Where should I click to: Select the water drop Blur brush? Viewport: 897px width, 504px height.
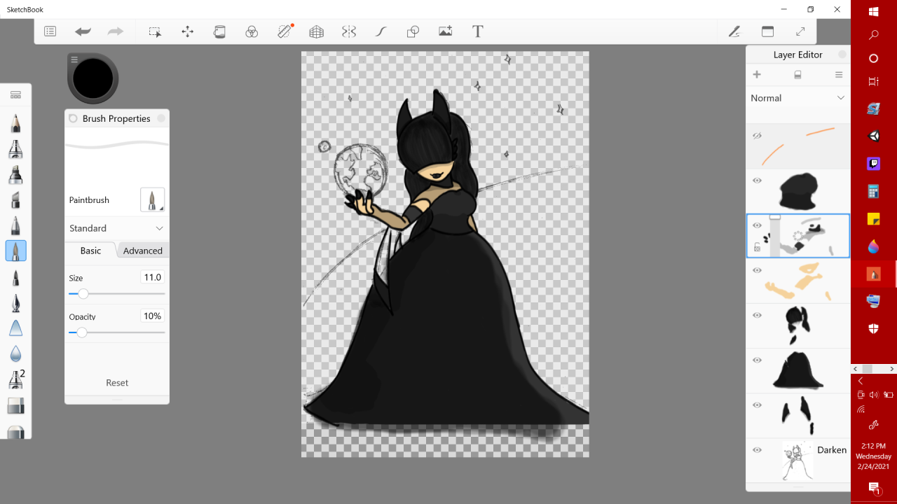[15, 353]
